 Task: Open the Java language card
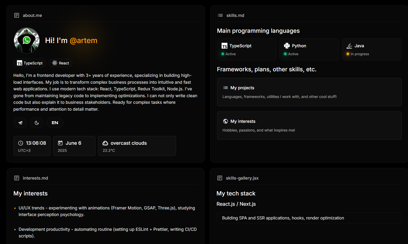pyautogui.click(x=372, y=49)
